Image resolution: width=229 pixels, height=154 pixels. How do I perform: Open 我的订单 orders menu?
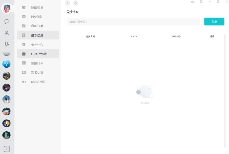(x=38, y=26)
